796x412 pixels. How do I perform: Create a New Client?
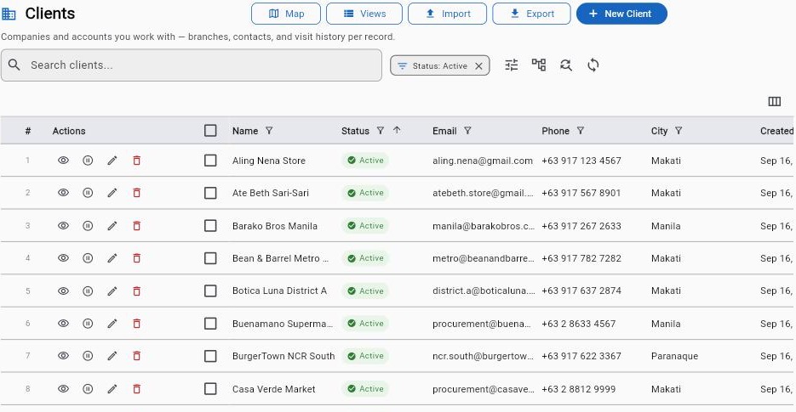point(621,14)
